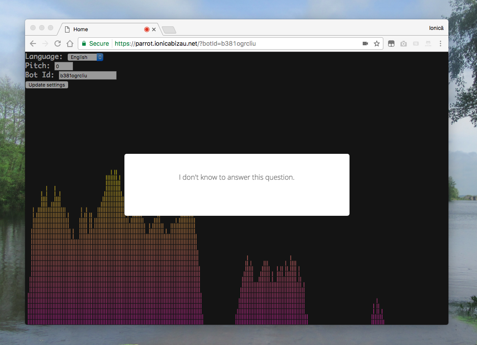The image size is (477, 345).
Task: Click the maximize window button
Action: coord(51,28)
